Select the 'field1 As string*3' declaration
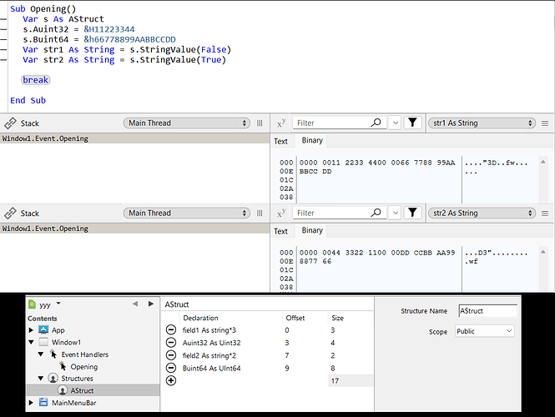Viewport: 555px width, 417px height. (x=209, y=330)
